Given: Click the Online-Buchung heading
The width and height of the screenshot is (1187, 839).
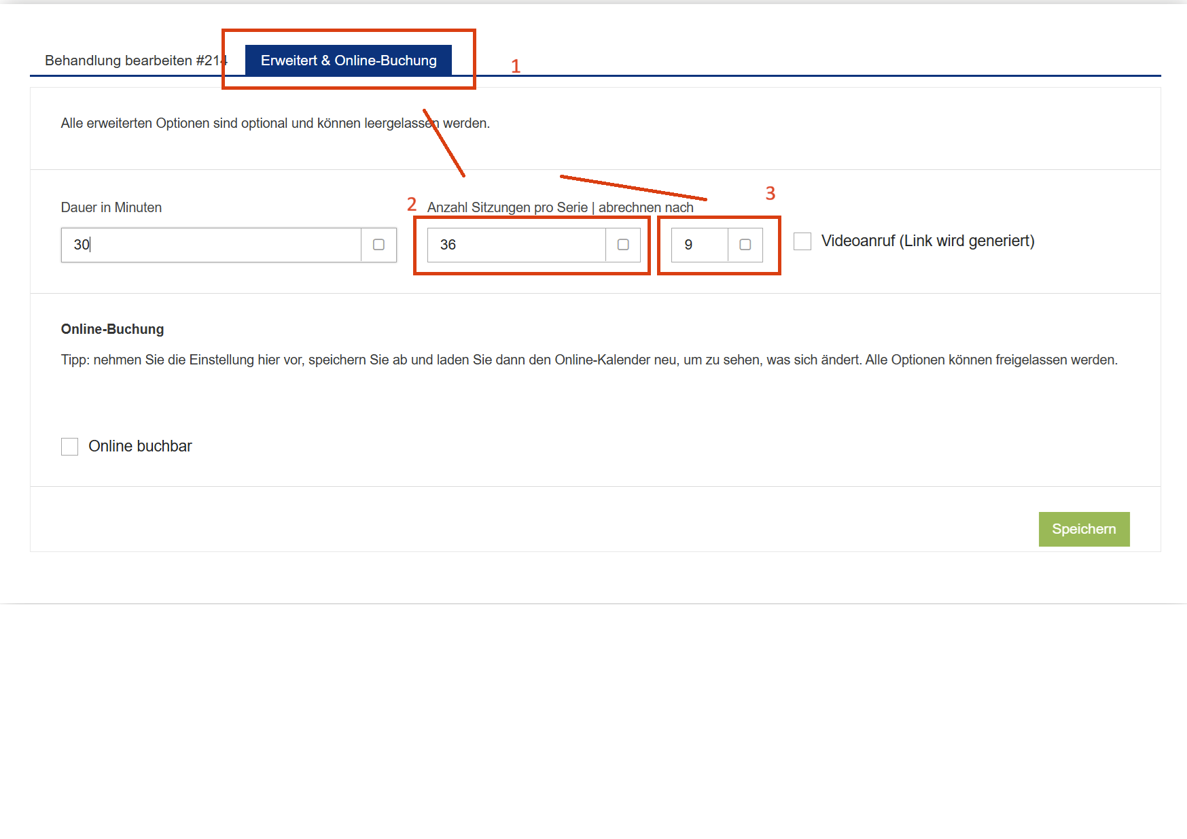Looking at the screenshot, I should pyautogui.click(x=113, y=329).
